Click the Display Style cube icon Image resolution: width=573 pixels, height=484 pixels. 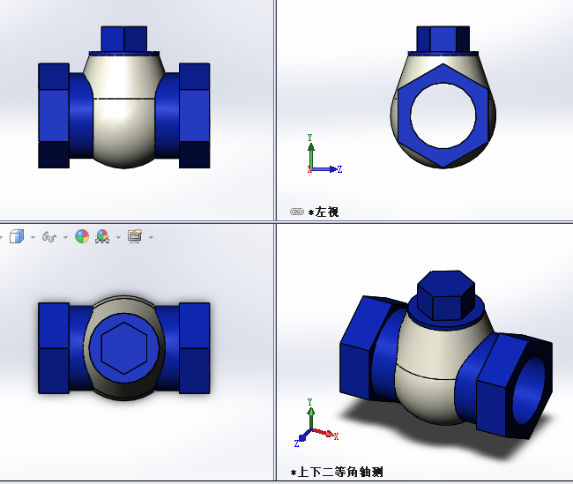pyautogui.click(x=16, y=236)
